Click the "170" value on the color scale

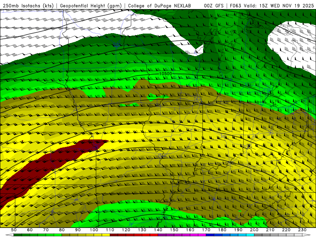point(206,230)
